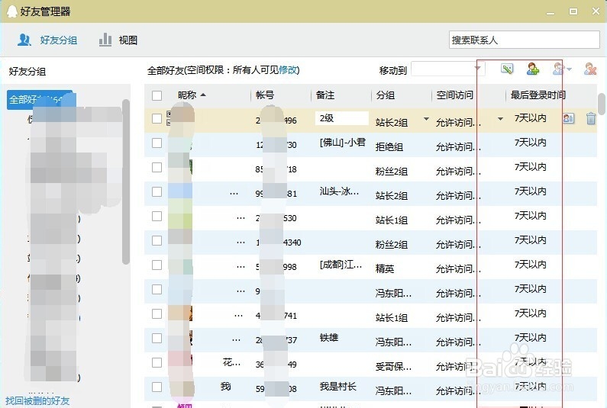Check the row with account ending 4340
This screenshot has height=408, width=607.
point(157,240)
